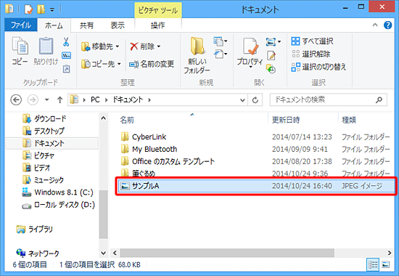This screenshot has width=399, height=276.
Task: Click PC in the address bar path
Action: 95,100
